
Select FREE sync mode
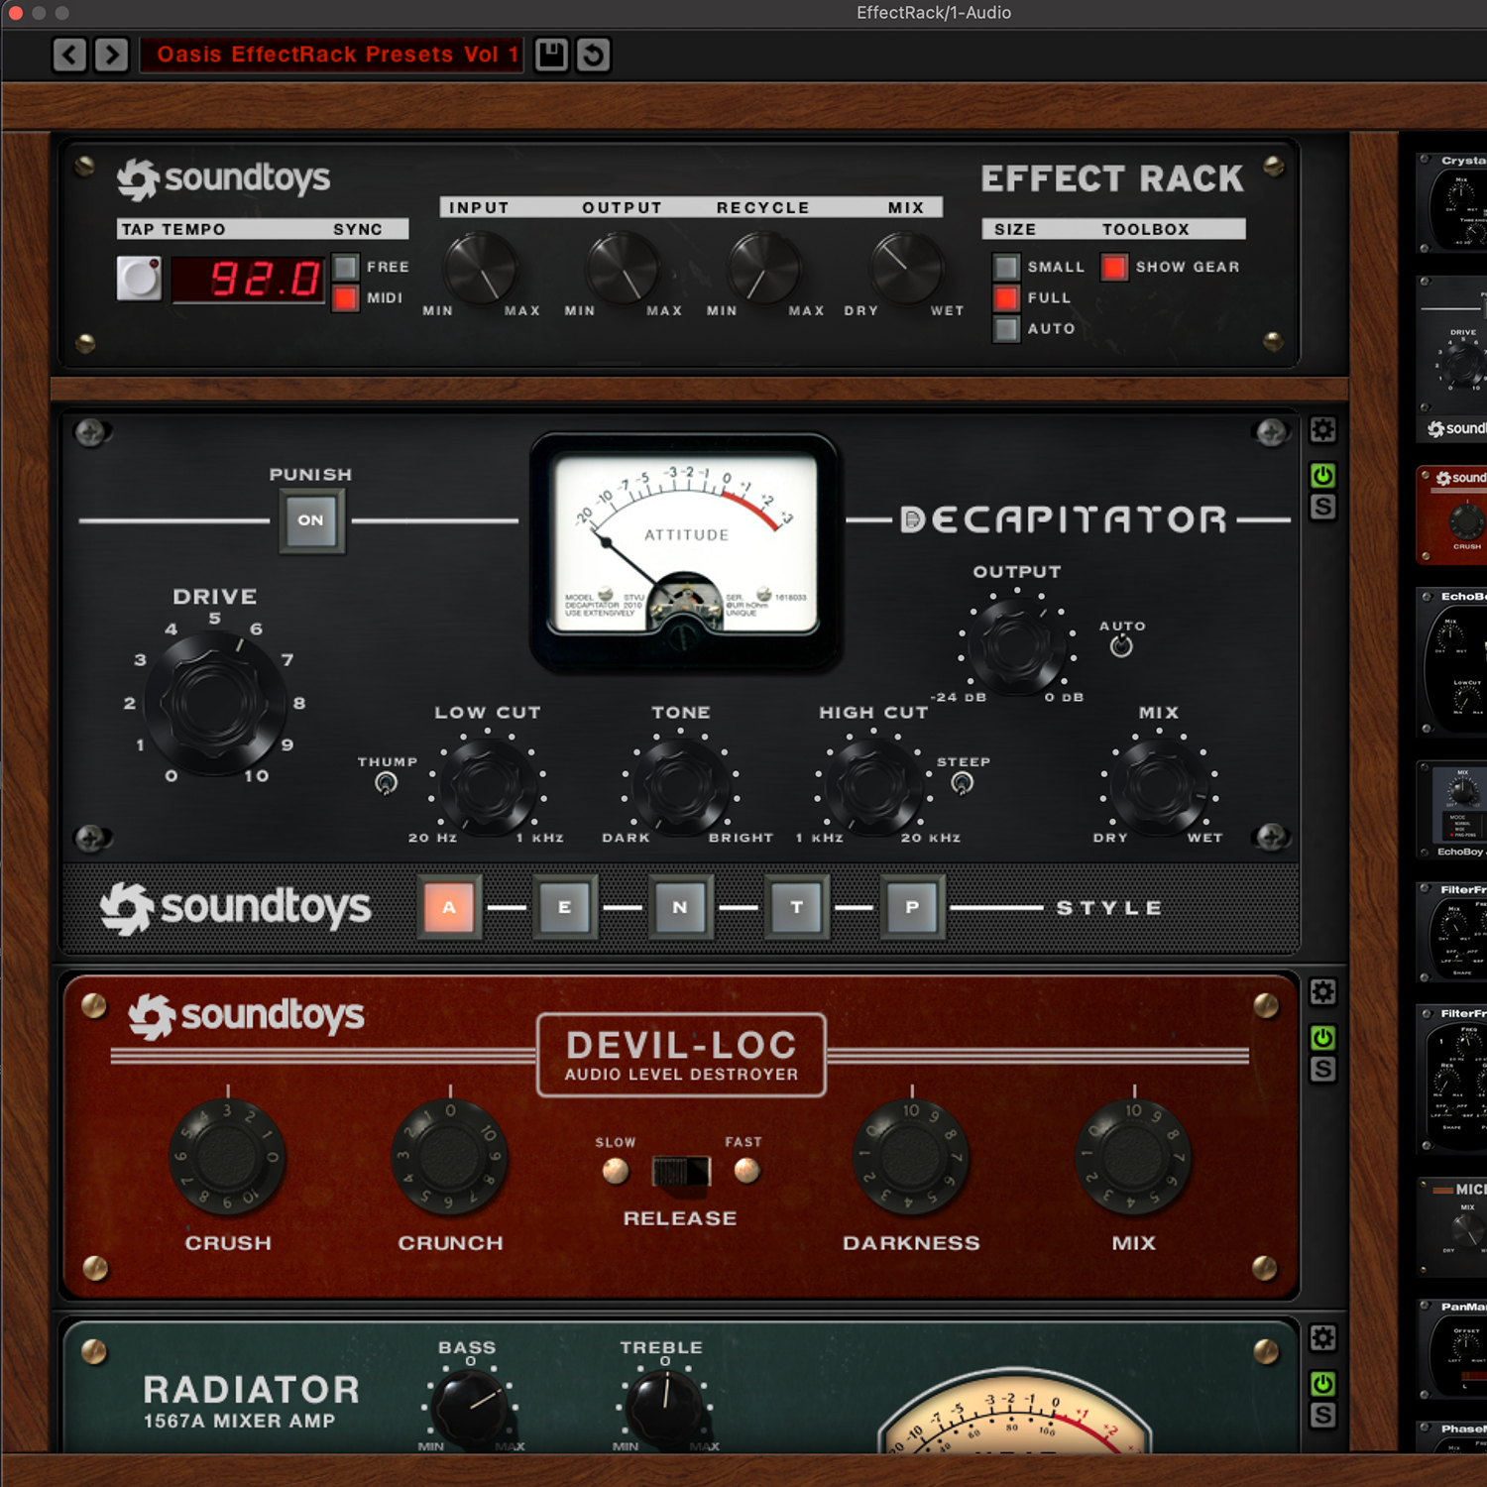[x=345, y=266]
